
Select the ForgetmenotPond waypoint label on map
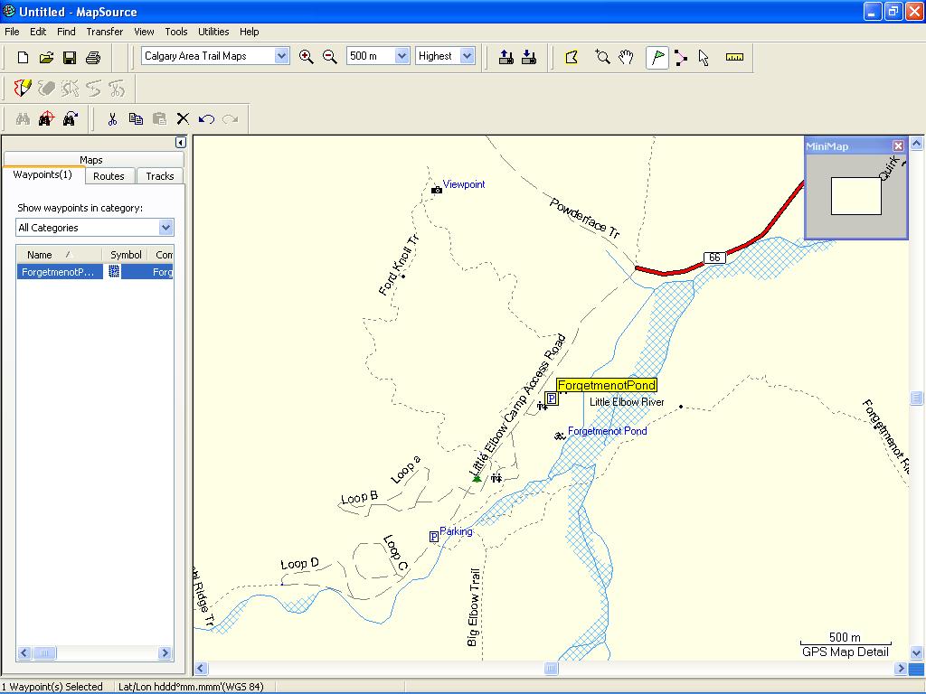click(606, 386)
